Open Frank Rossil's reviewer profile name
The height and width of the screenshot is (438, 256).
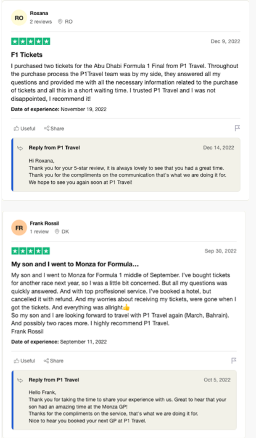[x=44, y=223]
